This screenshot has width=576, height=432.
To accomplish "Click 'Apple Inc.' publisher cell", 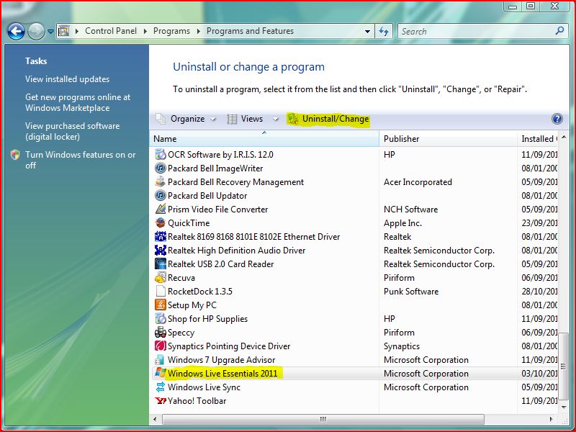I will [x=402, y=223].
